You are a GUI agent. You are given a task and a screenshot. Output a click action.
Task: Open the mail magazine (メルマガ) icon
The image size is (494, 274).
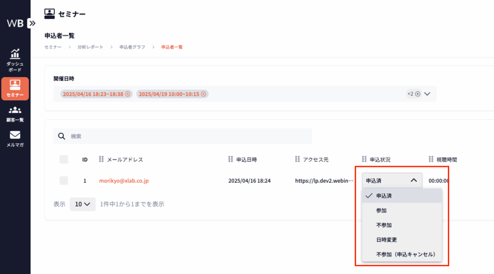click(15, 138)
